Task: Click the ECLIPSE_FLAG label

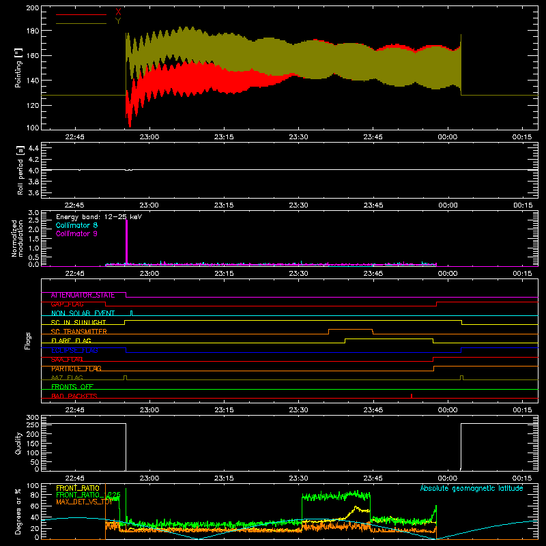Action: pyautogui.click(x=74, y=350)
